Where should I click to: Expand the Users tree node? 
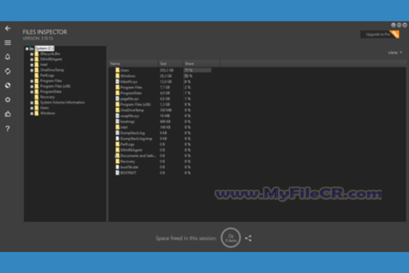click(x=32, y=108)
